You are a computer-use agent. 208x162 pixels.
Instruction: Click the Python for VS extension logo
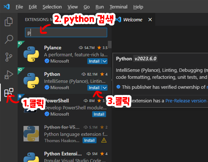pyautogui.click(x=31, y=134)
